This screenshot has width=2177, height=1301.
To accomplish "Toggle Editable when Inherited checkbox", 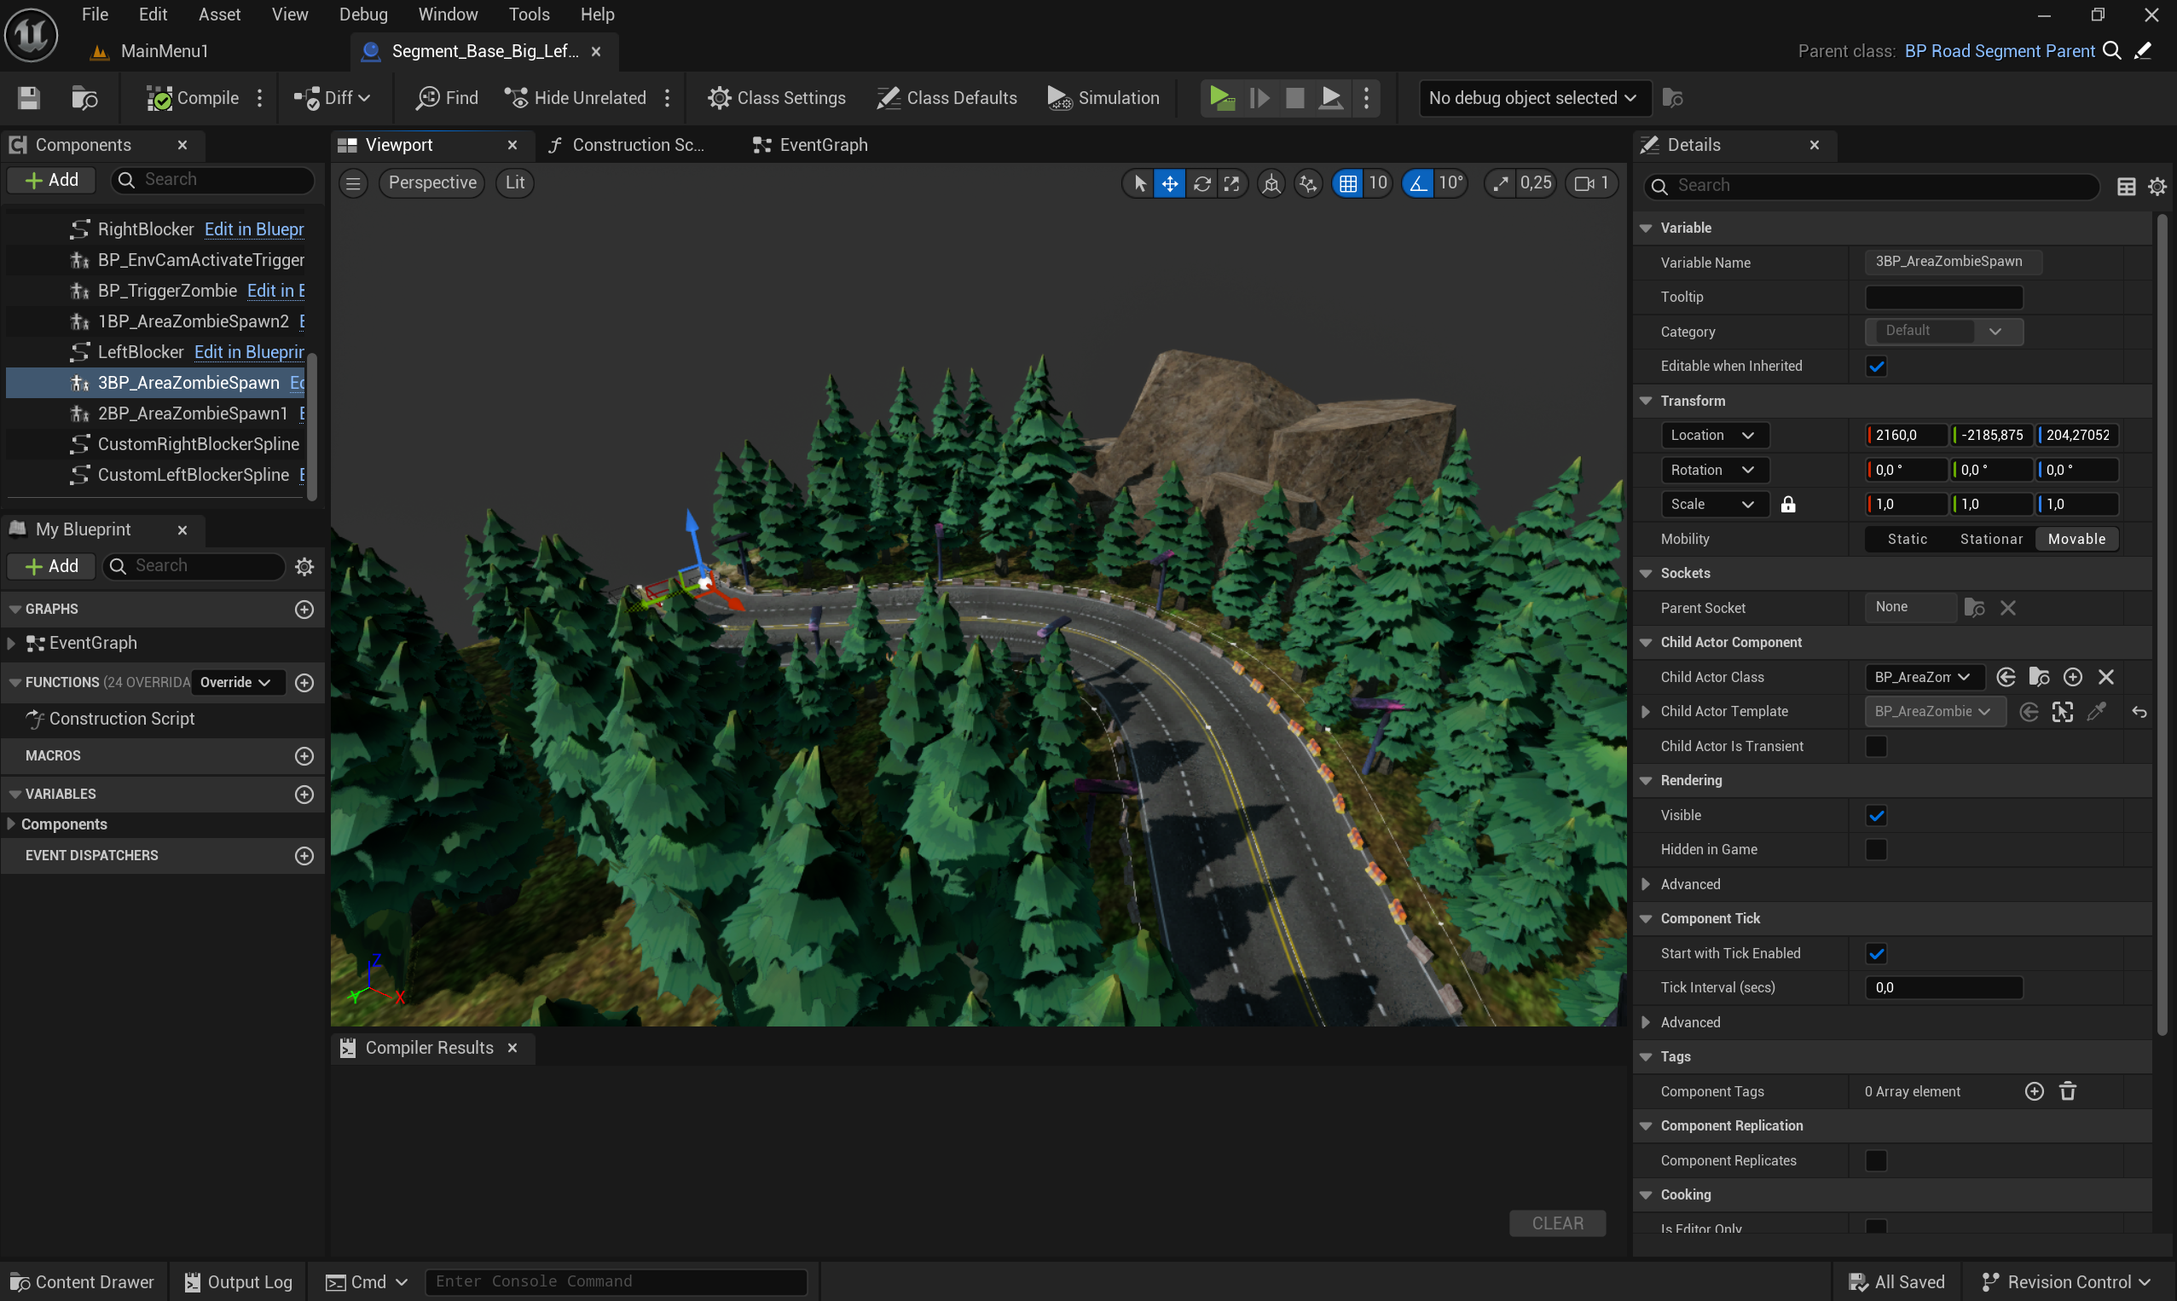I will tap(1876, 367).
